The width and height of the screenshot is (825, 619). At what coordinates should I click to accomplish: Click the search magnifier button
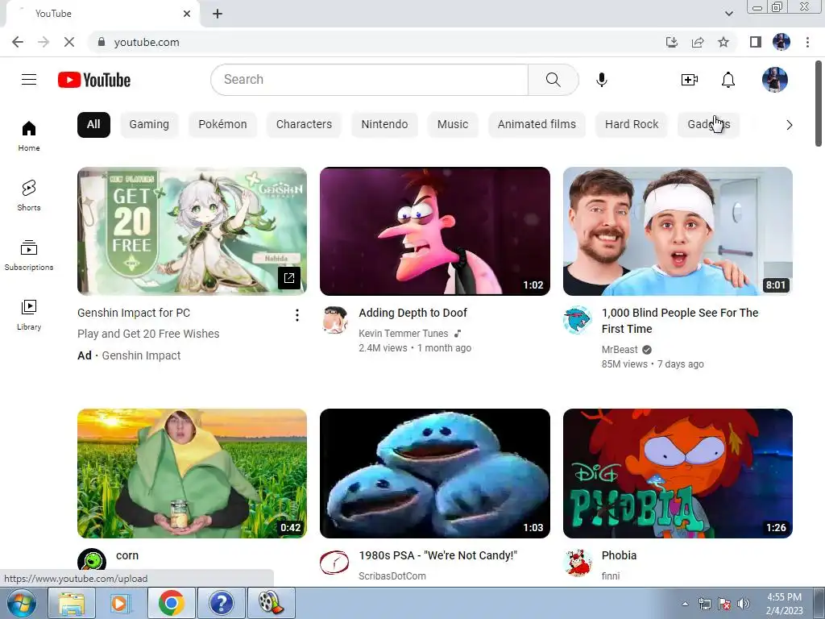click(553, 80)
